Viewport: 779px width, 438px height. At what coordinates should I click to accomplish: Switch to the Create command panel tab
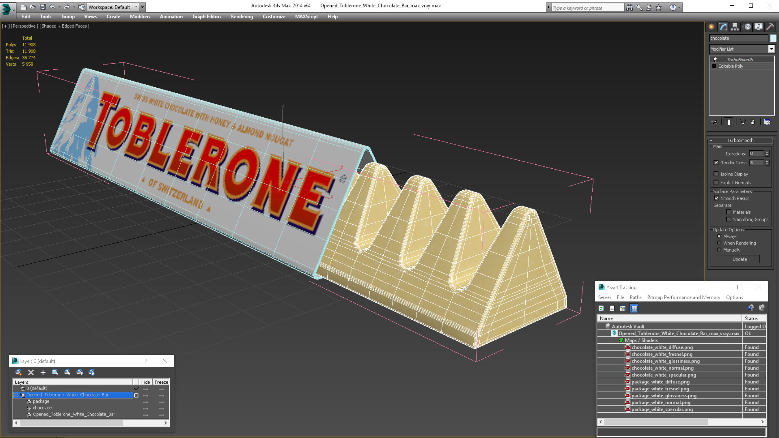point(711,27)
